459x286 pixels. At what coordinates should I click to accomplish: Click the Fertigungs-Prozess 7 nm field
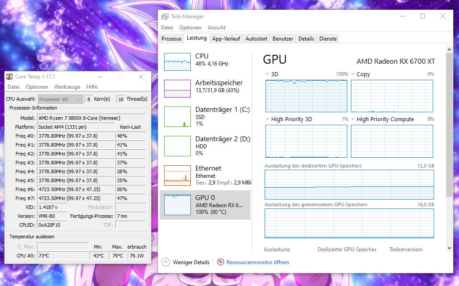coord(131,216)
